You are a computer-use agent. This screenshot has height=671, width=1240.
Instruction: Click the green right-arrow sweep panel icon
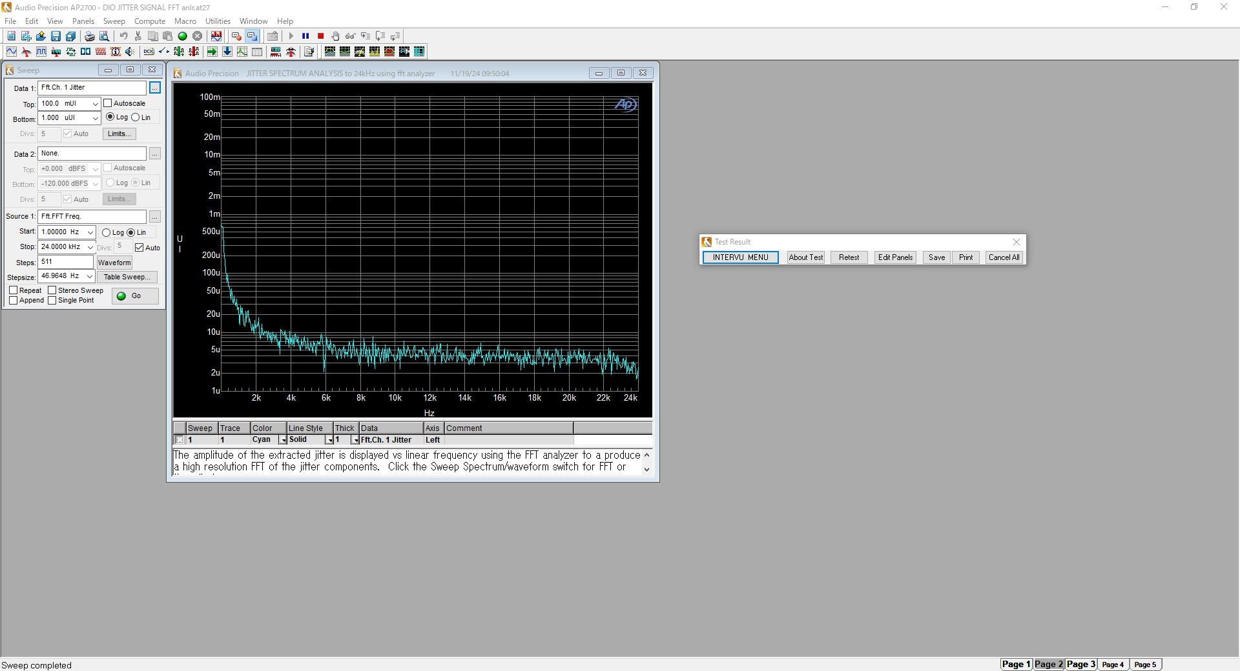(212, 52)
